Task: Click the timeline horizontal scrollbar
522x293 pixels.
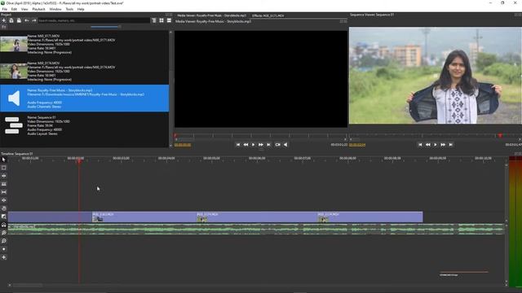Action: pos(28,285)
